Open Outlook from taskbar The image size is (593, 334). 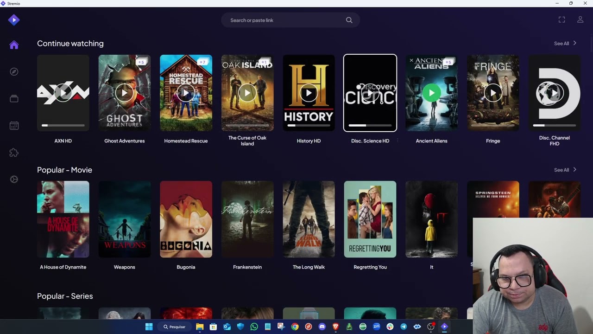coord(227,327)
